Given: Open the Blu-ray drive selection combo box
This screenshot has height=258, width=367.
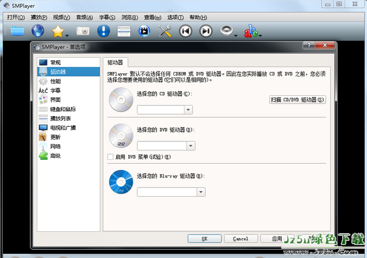Looking at the screenshot, I should click(x=171, y=192).
